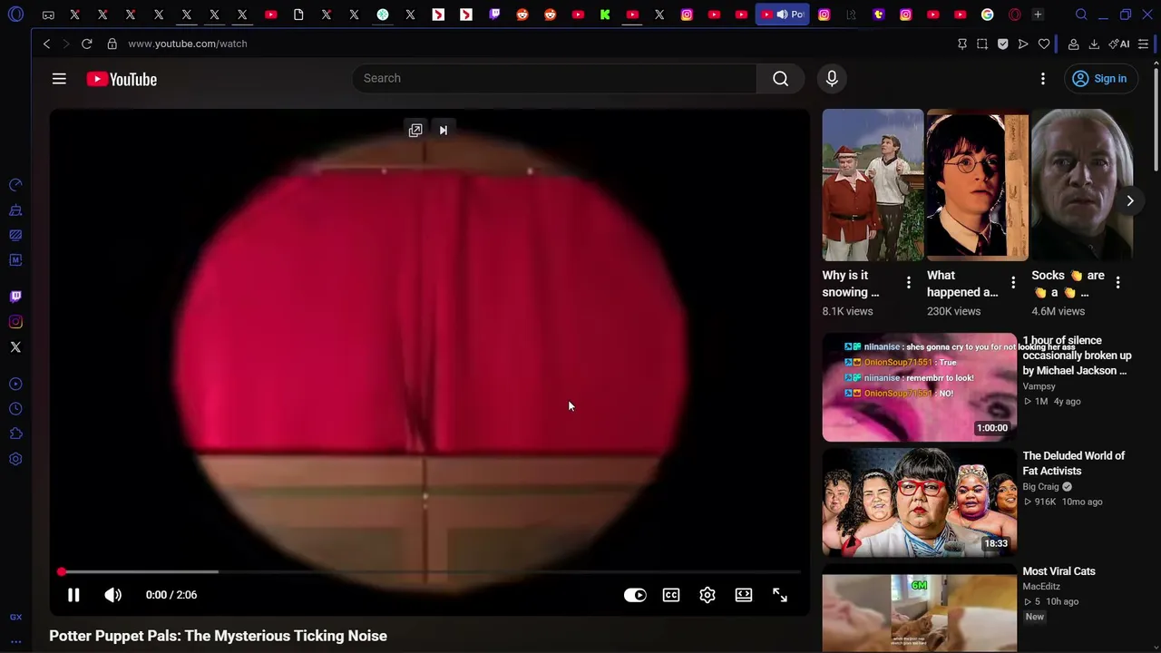Open the AI assistant toolbar button
The image size is (1161, 653).
1119,44
